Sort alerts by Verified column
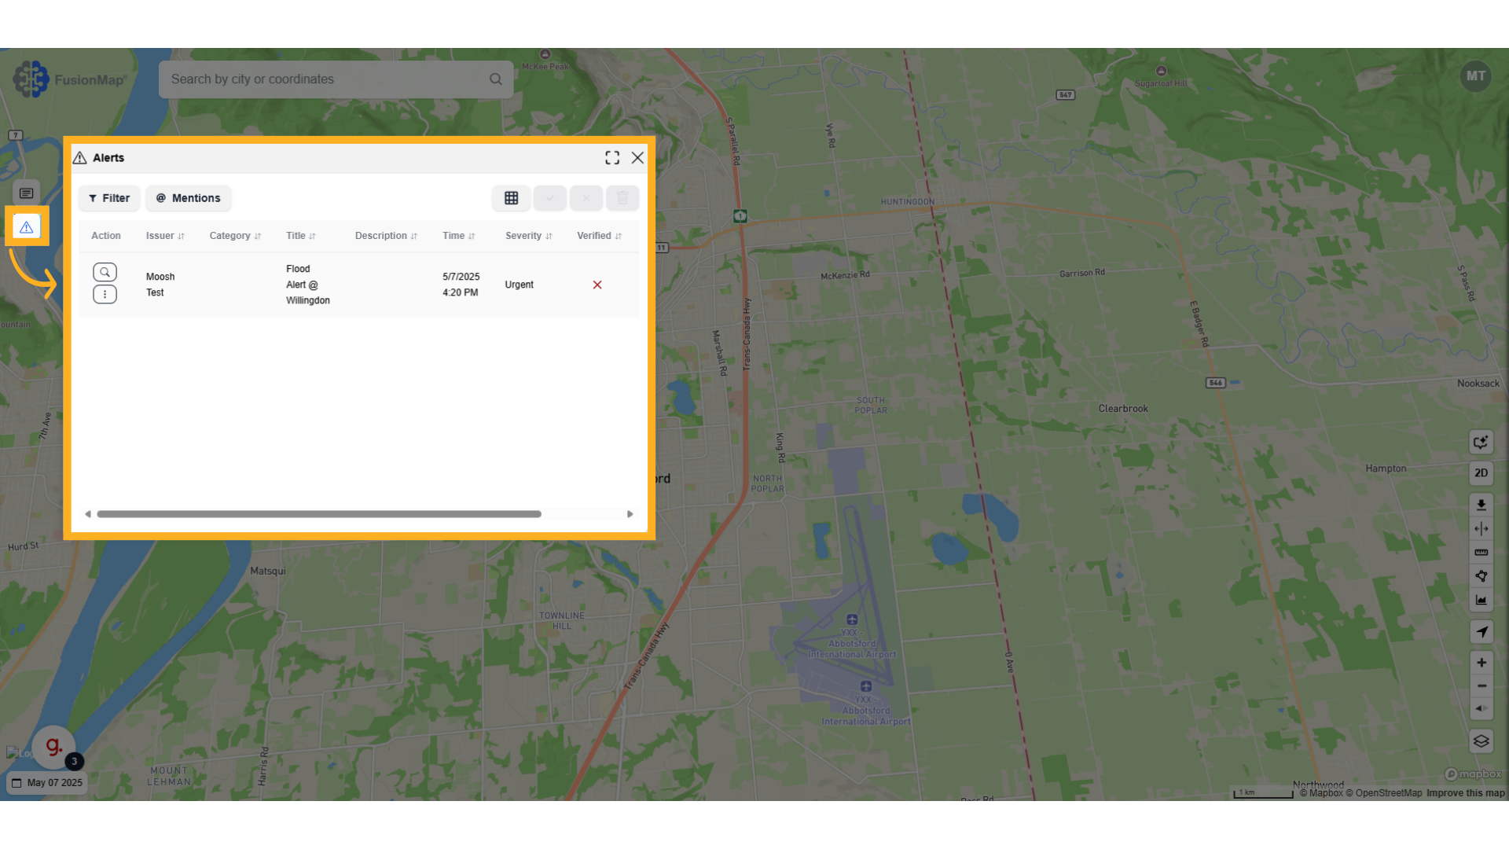 (600, 236)
